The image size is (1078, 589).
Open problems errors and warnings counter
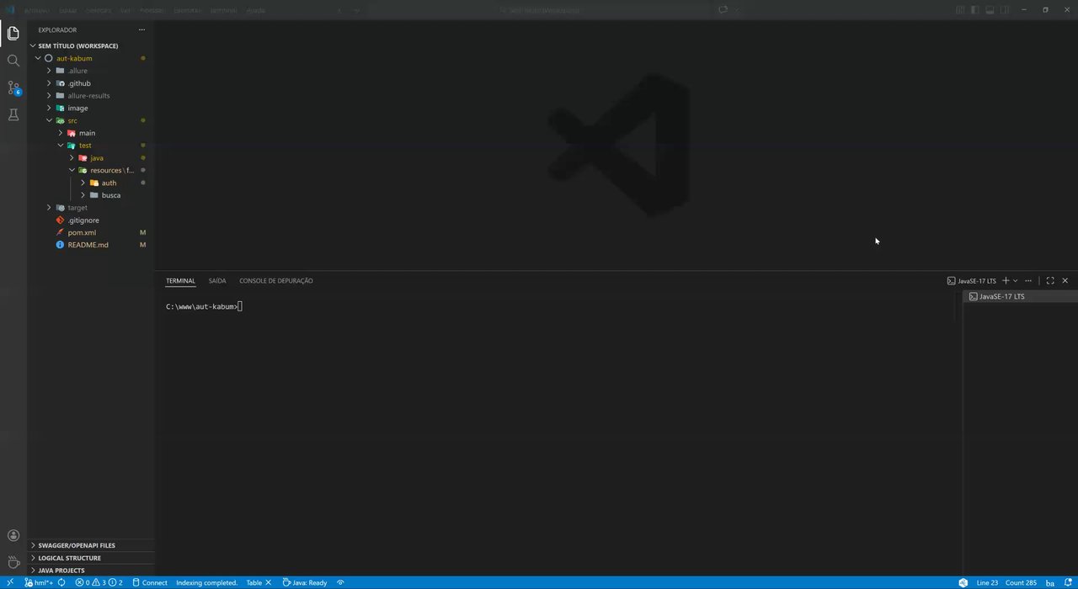[99, 582]
